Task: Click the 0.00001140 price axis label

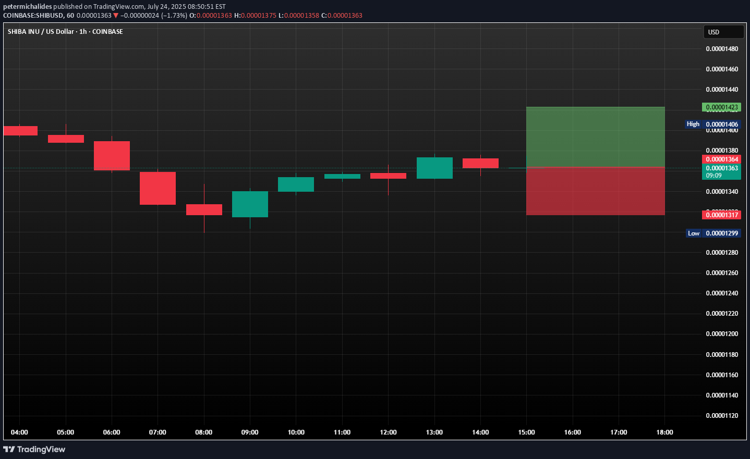Action: click(722, 395)
